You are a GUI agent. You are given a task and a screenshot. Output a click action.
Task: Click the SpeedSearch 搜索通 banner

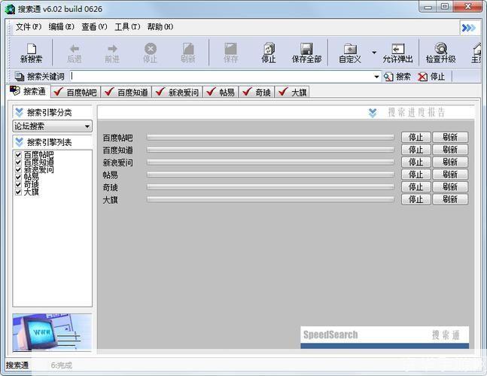point(385,337)
